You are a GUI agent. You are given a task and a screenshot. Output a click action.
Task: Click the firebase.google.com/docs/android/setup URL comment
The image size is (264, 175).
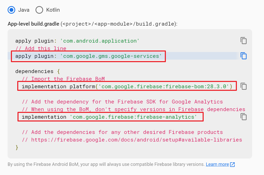click(x=132, y=140)
